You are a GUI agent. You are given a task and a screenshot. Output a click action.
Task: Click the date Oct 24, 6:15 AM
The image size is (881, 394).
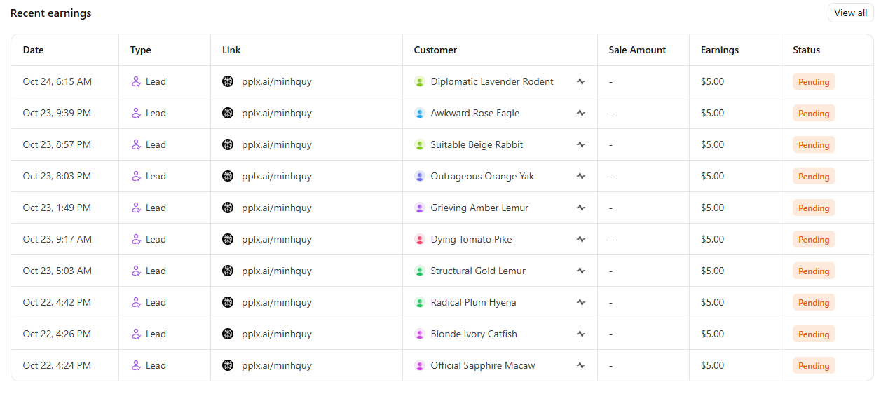[57, 81]
